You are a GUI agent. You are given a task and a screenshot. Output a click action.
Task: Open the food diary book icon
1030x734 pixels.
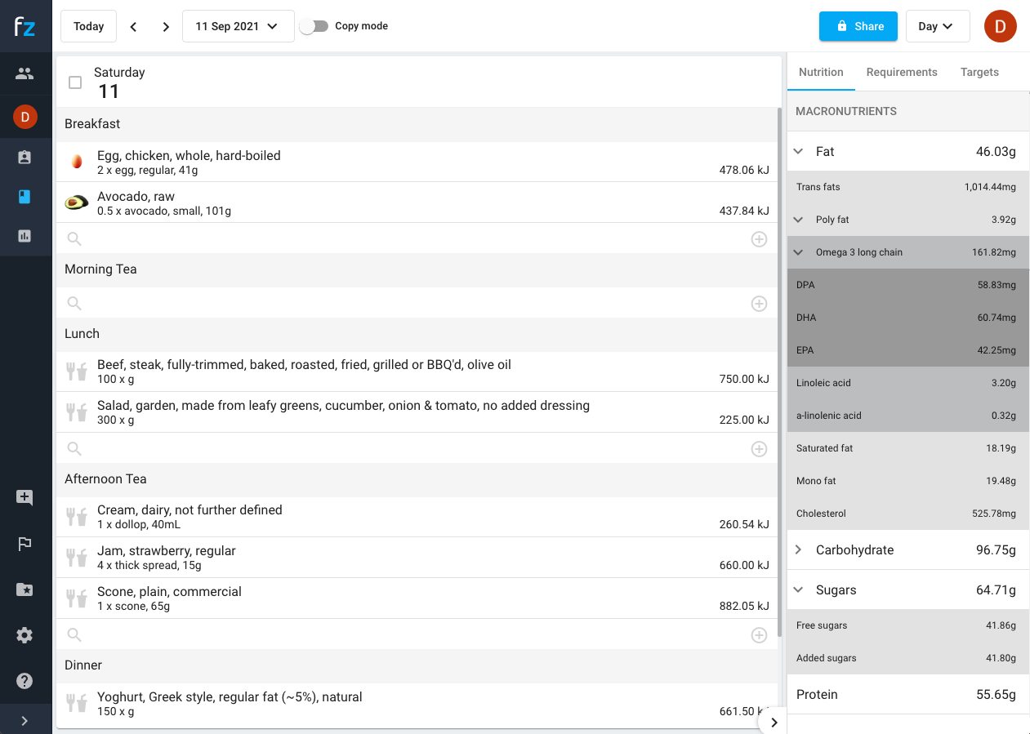click(25, 197)
